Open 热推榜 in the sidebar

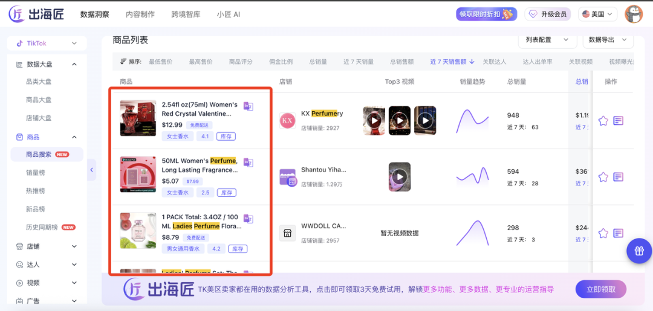point(36,191)
